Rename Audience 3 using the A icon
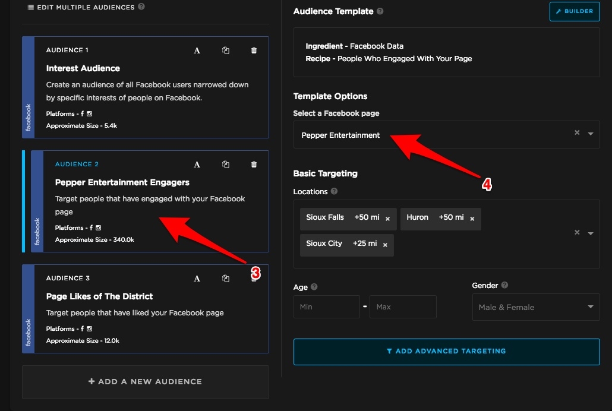This screenshot has height=411, width=612. (197, 279)
